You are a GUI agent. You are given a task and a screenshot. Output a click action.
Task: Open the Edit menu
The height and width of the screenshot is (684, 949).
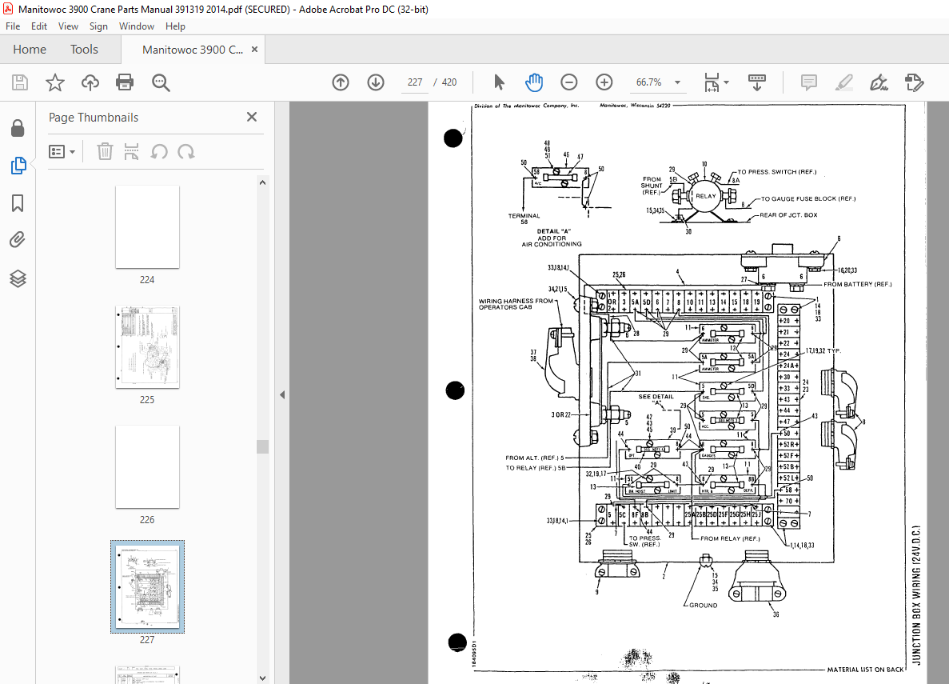[x=38, y=26]
